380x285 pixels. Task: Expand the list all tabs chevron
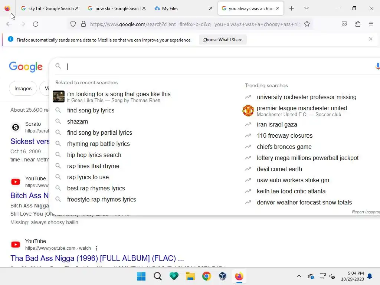(x=306, y=8)
